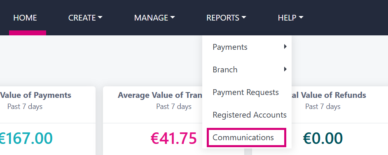Click the caret icon next to CREATE
388x155 pixels.
(100, 18)
